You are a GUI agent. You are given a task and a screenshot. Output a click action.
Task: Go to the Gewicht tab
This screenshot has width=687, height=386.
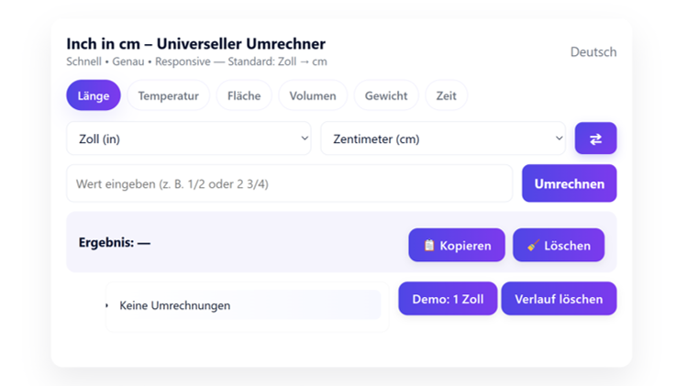[x=386, y=95]
